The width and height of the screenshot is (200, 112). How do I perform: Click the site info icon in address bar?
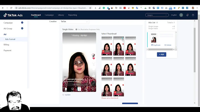(16, 8)
